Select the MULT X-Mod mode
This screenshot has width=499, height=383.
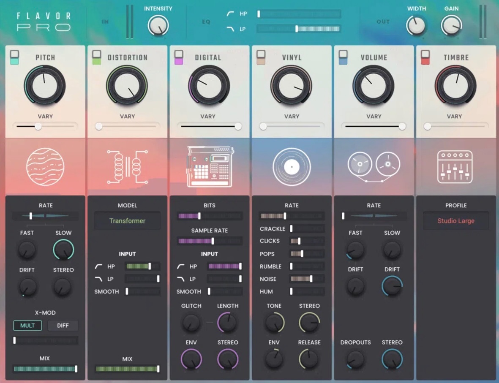coord(27,326)
